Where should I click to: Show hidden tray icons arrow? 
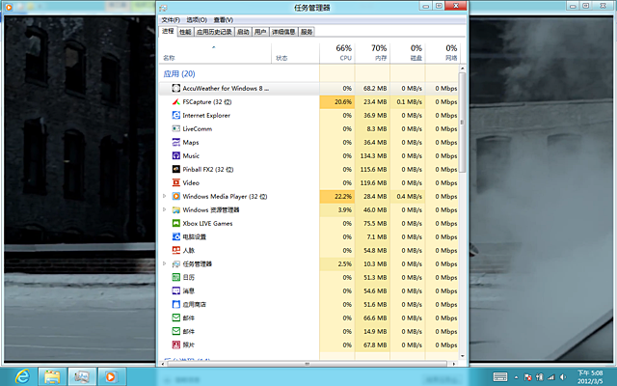(x=517, y=377)
